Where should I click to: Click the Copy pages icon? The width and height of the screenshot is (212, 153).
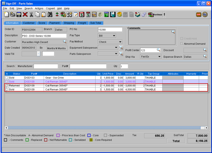[37, 14]
